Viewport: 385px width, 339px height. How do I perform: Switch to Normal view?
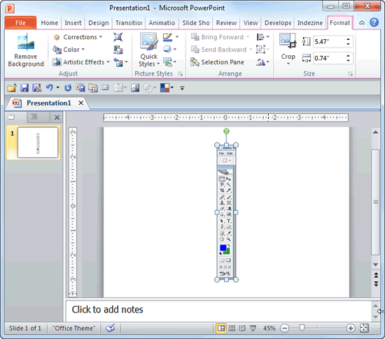[x=221, y=328]
